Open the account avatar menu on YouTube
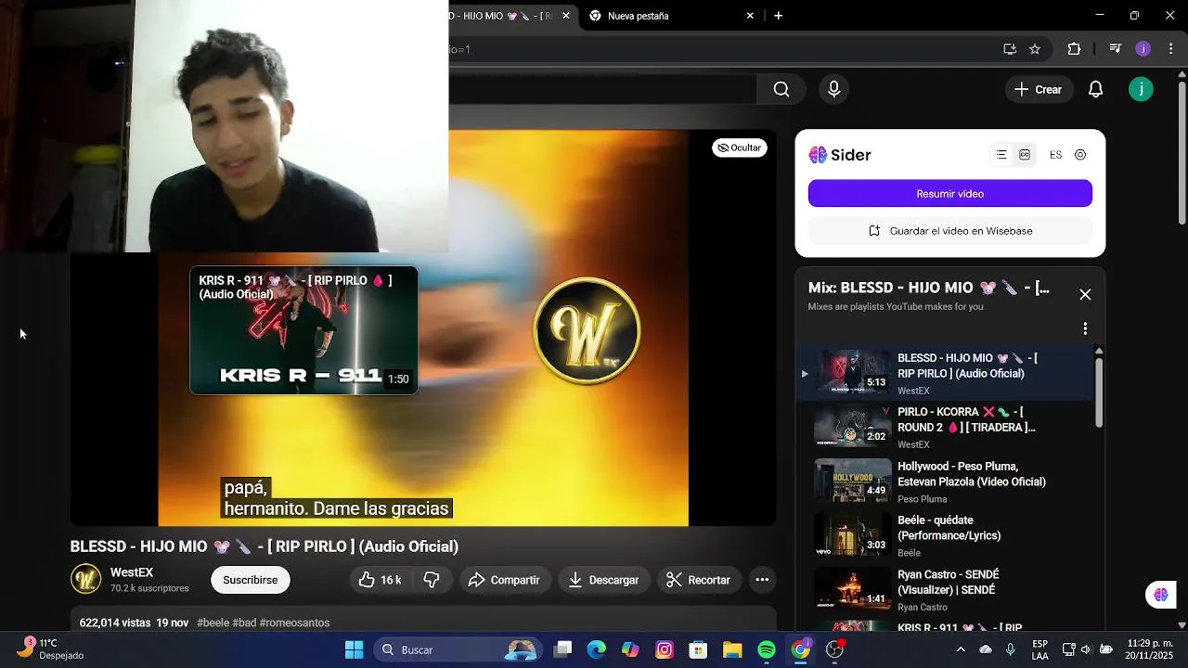This screenshot has width=1188, height=668. pos(1141,89)
